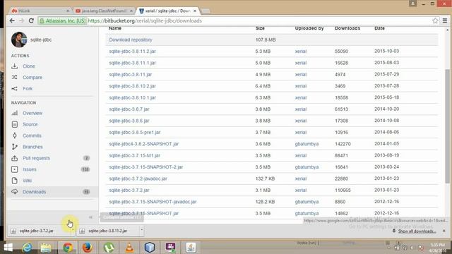
Task: Open uTorrent from the taskbar
Action: click(x=109, y=248)
